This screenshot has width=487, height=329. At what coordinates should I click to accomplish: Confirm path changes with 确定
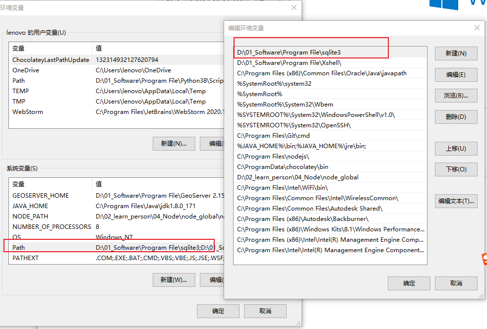tap(409, 283)
